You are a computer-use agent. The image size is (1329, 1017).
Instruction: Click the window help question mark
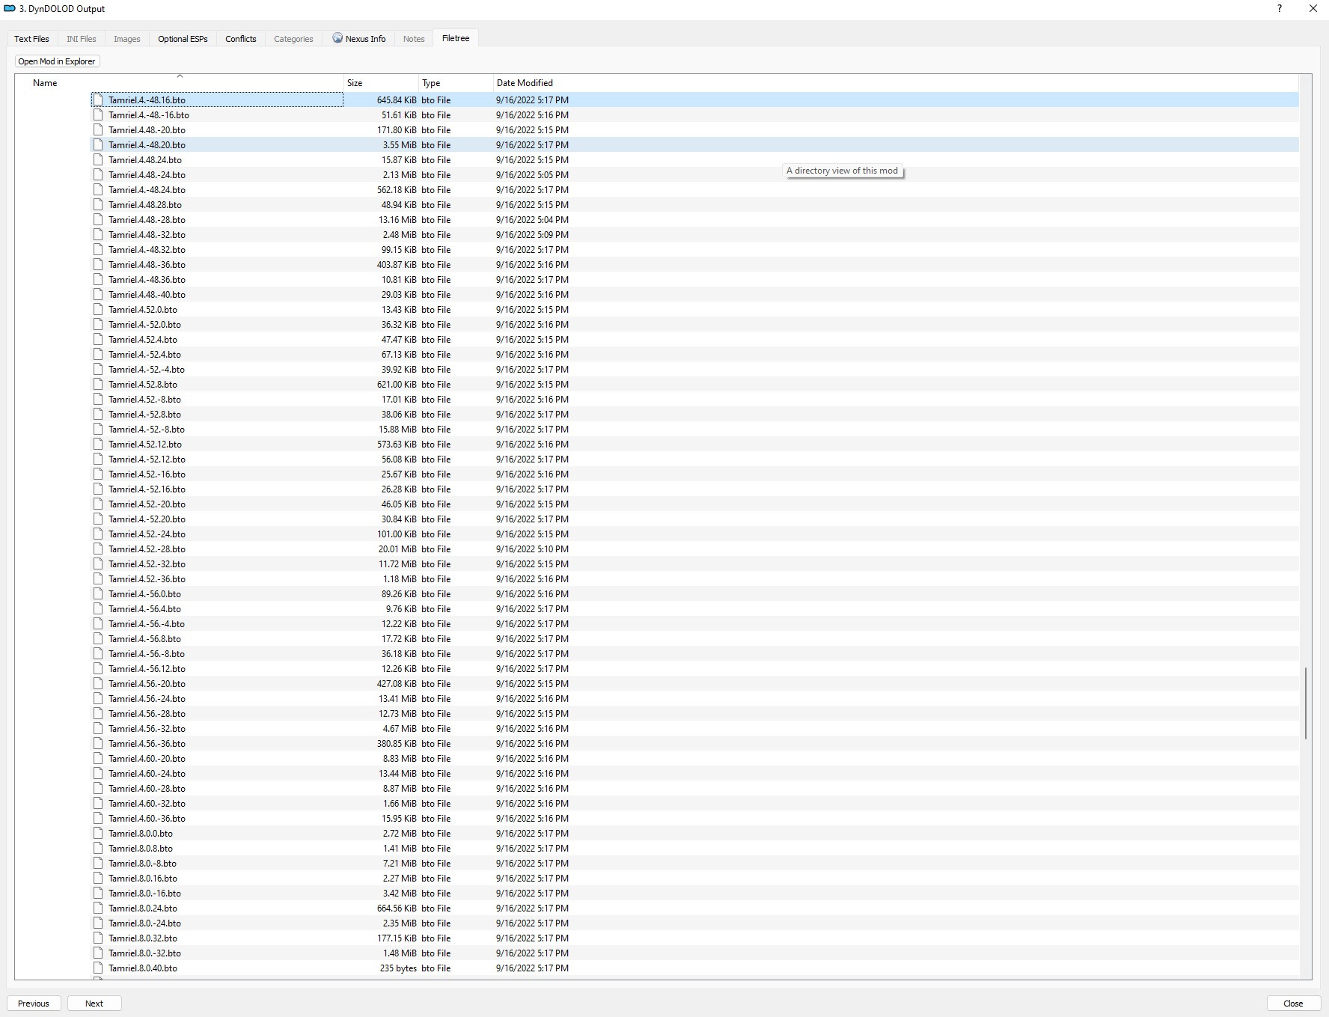tap(1279, 8)
